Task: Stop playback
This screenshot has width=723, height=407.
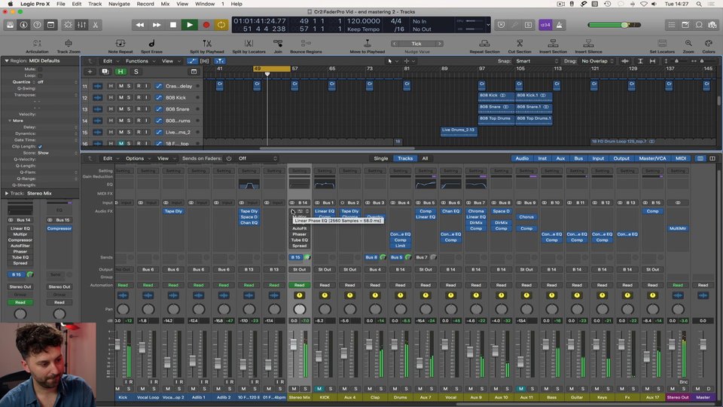Action: click(173, 25)
